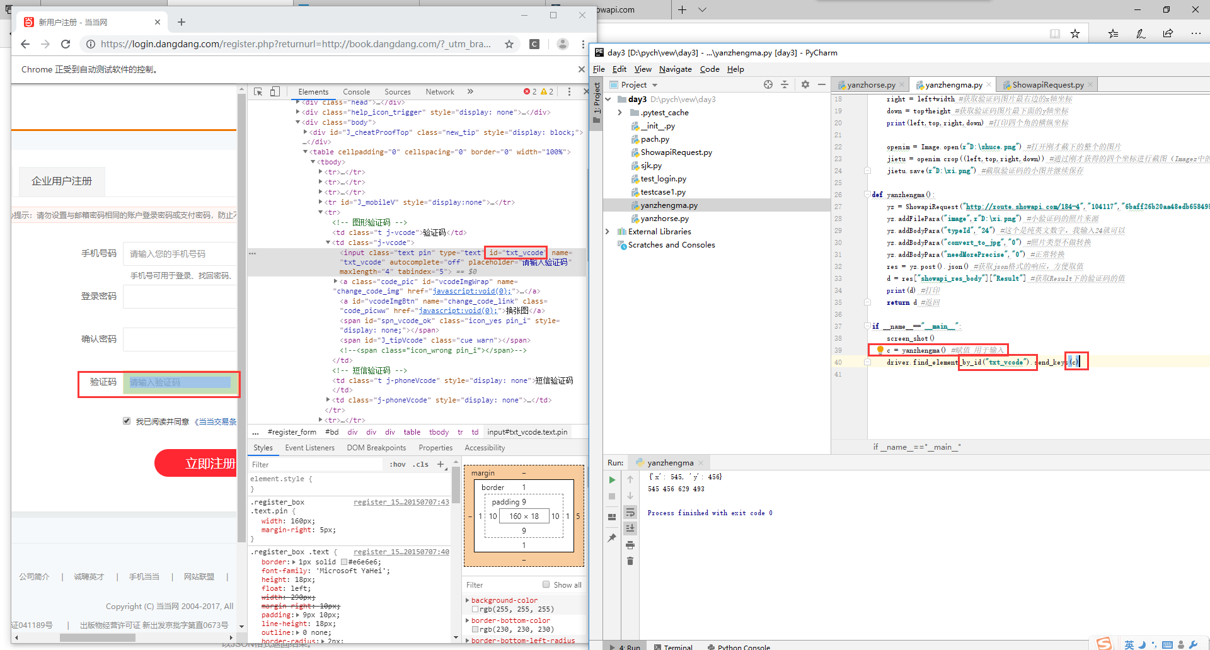Image resolution: width=1210 pixels, height=650 pixels.
Task: Toggle DevTools device toolbar icon
Action: [275, 92]
